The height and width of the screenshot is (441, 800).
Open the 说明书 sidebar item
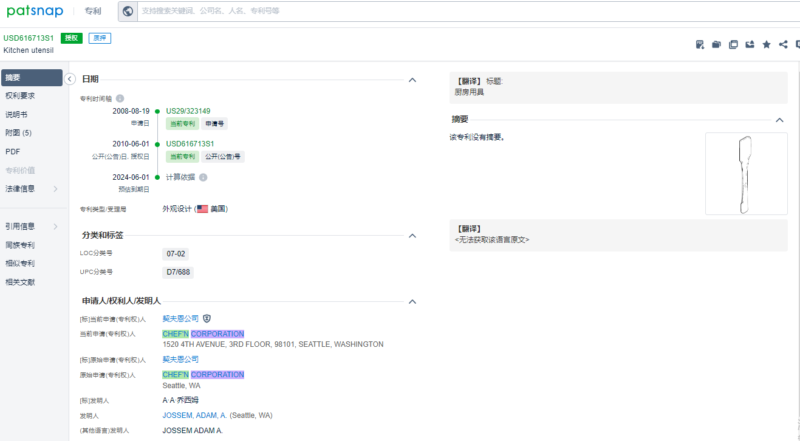click(16, 115)
